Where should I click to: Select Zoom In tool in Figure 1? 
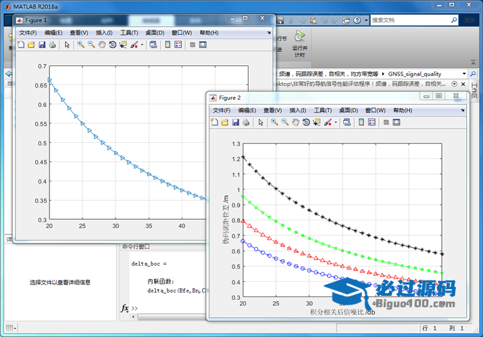[x=80, y=45]
